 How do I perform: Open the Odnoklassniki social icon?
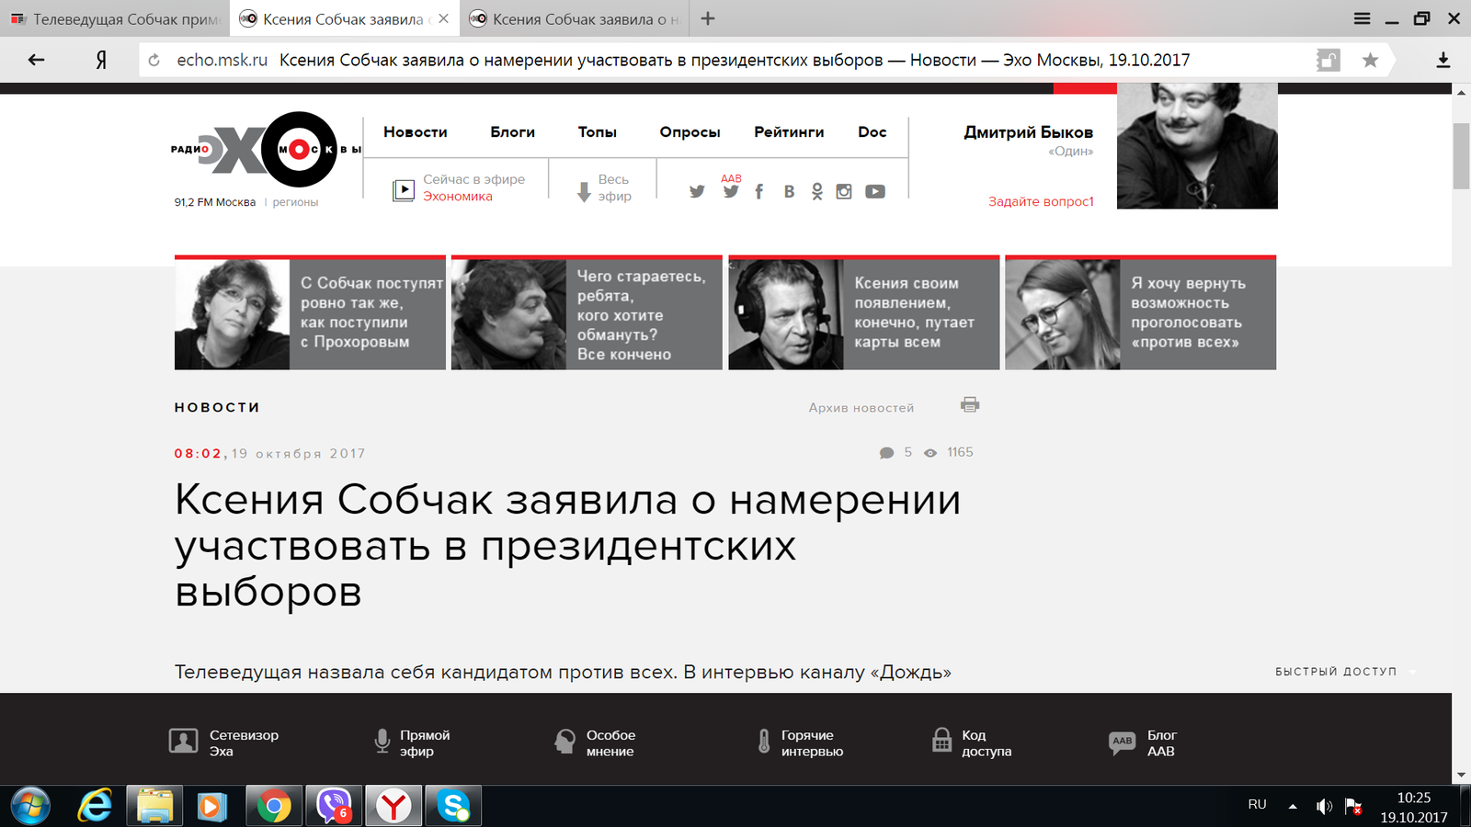pyautogui.click(x=816, y=191)
